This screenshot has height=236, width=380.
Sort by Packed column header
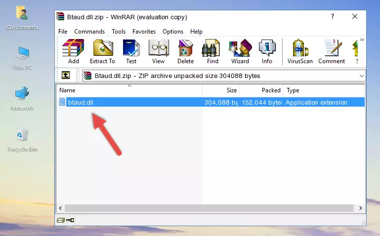point(261,90)
